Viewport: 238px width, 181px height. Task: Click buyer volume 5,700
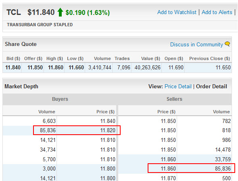(x=49, y=160)
